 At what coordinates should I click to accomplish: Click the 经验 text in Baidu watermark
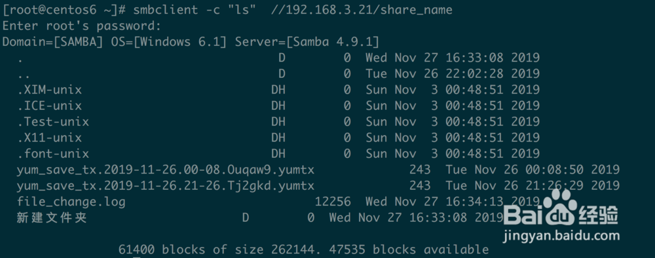click(x=598, y=216)
